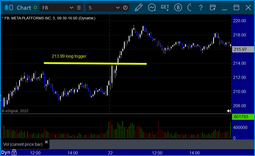The height and width of the screenshot is (156, 255).
Task: Click the 210.00 price axis label
Action: 239,92
